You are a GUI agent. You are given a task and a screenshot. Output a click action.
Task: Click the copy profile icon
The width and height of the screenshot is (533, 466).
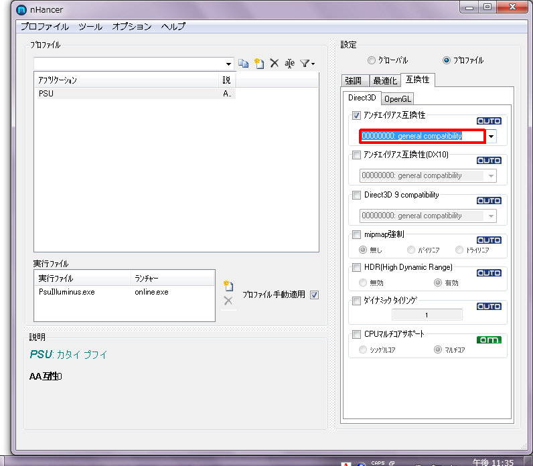click(243, 64)
